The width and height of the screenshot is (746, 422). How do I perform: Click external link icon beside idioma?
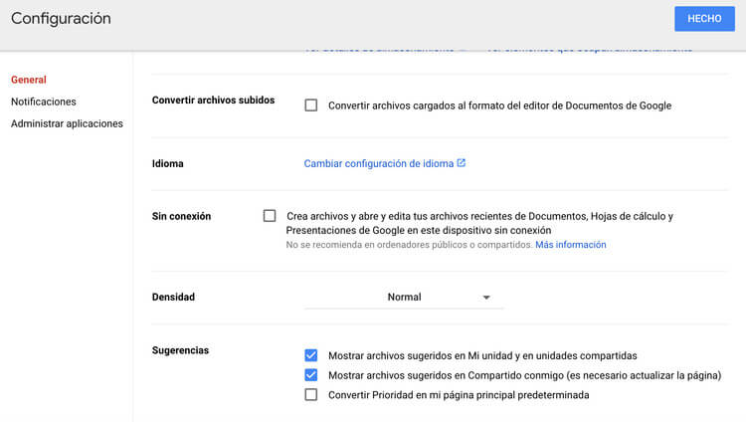coord(461,163)
